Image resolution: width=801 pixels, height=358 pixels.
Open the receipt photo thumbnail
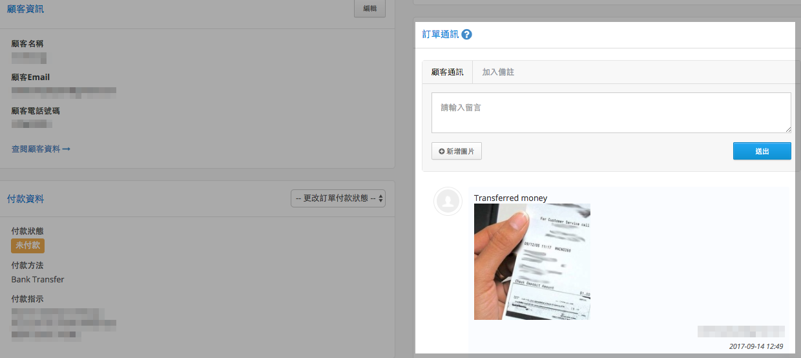(x=532, y=262)
